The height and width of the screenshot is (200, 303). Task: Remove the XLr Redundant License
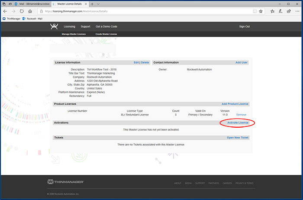click(242, 115)
